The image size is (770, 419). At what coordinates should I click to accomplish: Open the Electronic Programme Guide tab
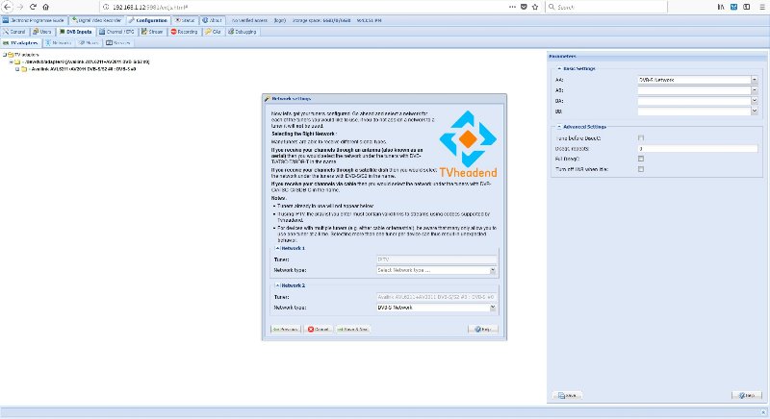[x=34, y=20]
